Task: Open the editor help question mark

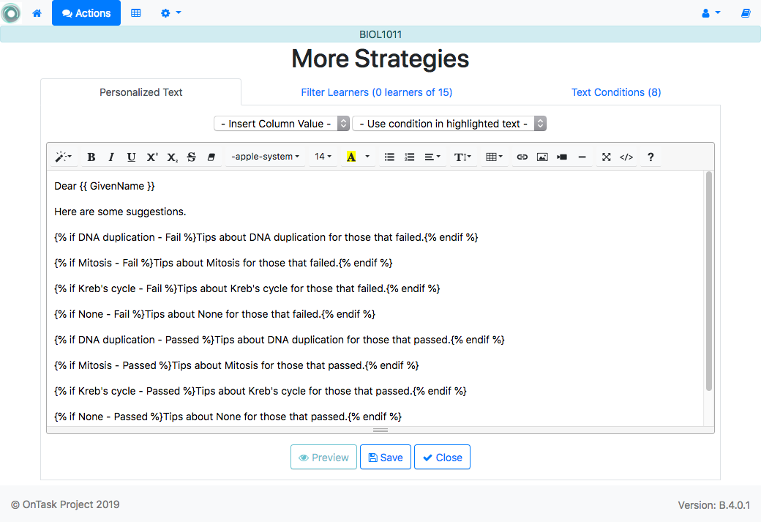Action: [x=651, y=157]
